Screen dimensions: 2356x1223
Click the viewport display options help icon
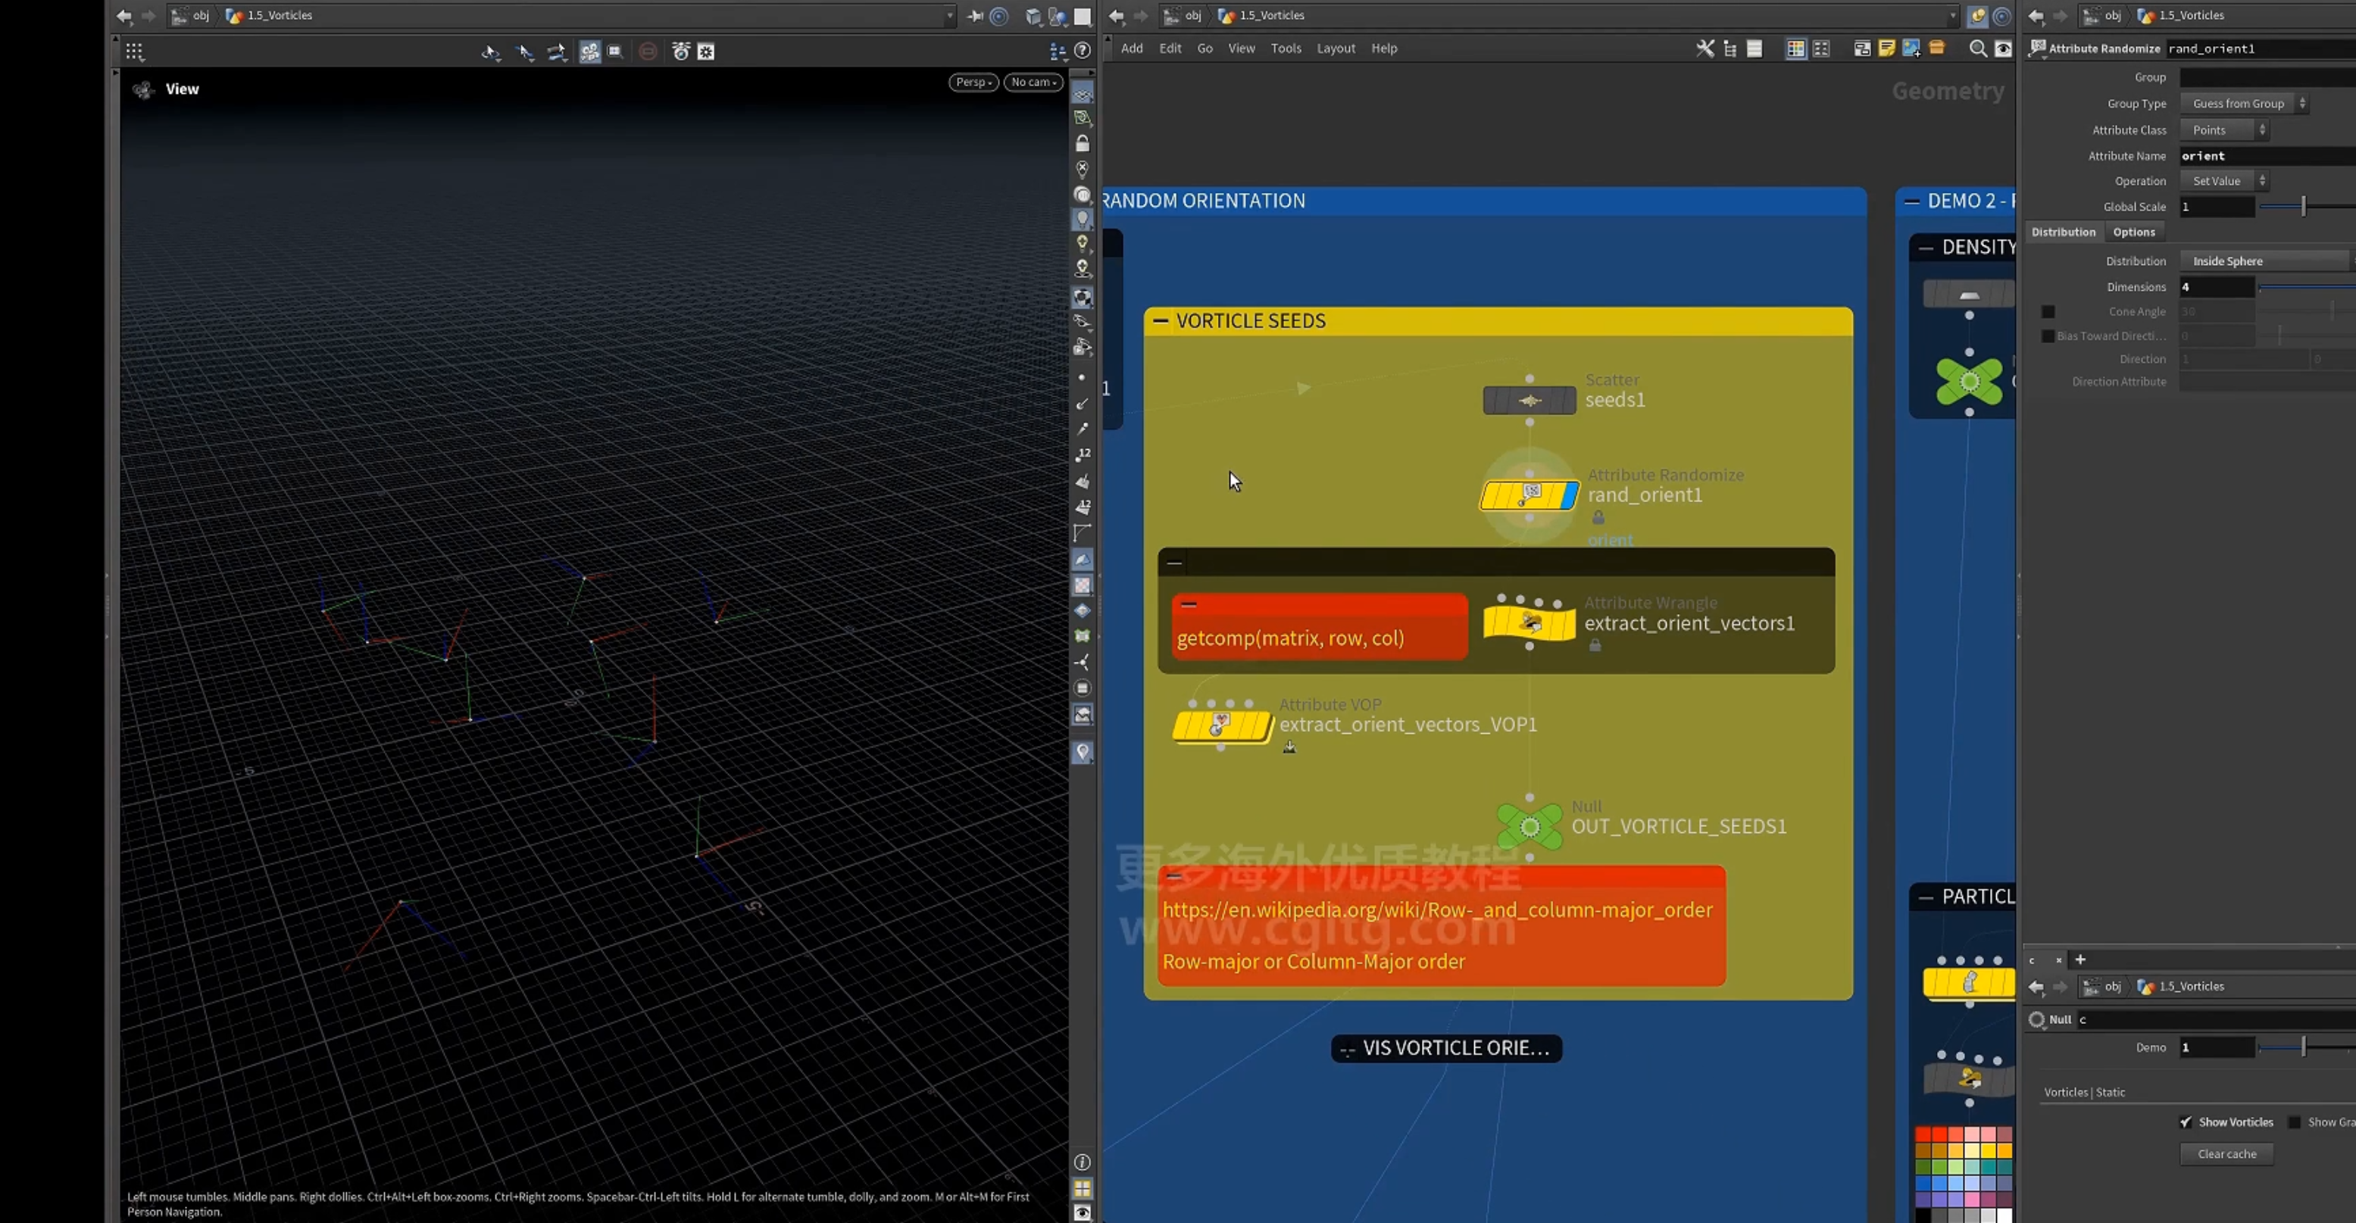tap(1083, 51)
